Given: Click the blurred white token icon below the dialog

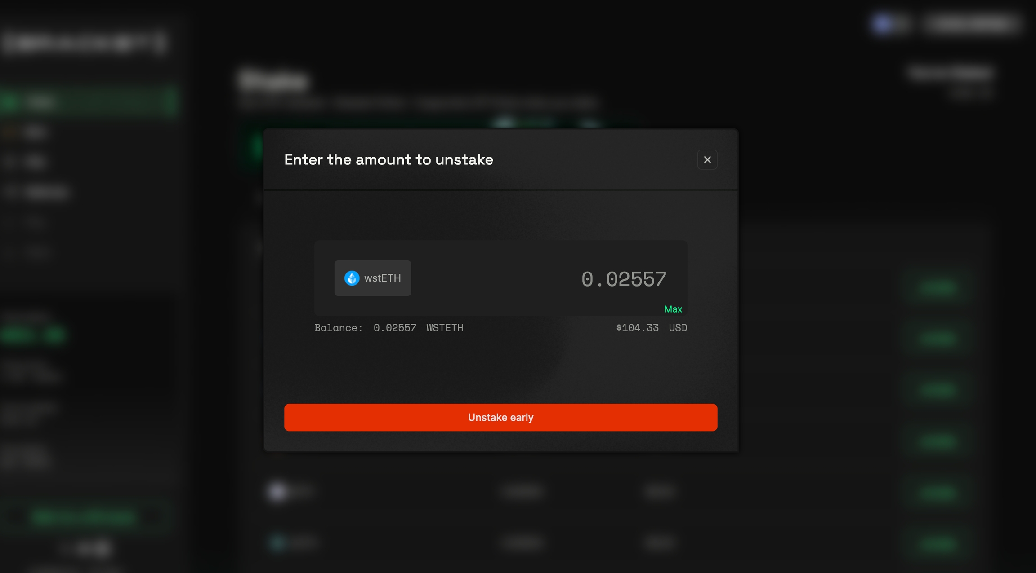Looking at the screenshot, I should [x=277, y=491].
